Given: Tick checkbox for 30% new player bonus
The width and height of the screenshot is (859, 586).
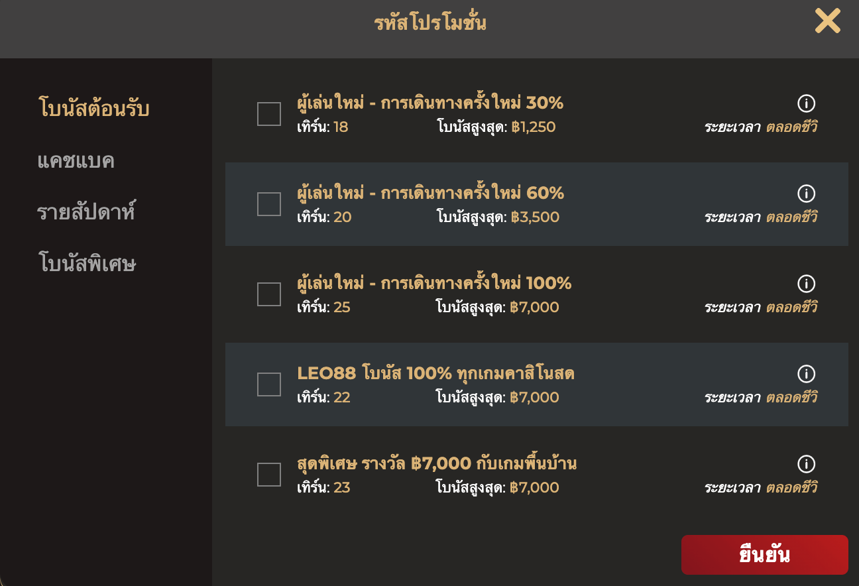Looking at the screenshot, I should pyautogui.click(x=269, y=114).
